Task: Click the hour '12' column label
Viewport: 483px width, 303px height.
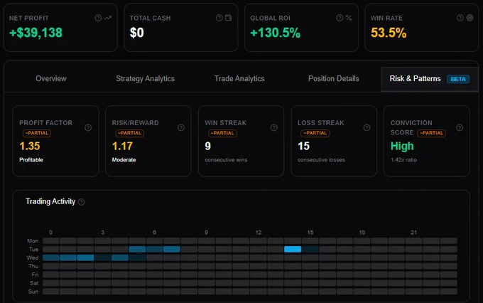Action: pos(258,233)
